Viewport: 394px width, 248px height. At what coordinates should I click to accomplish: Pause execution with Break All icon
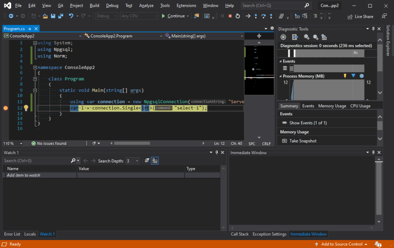click(223, 16)
